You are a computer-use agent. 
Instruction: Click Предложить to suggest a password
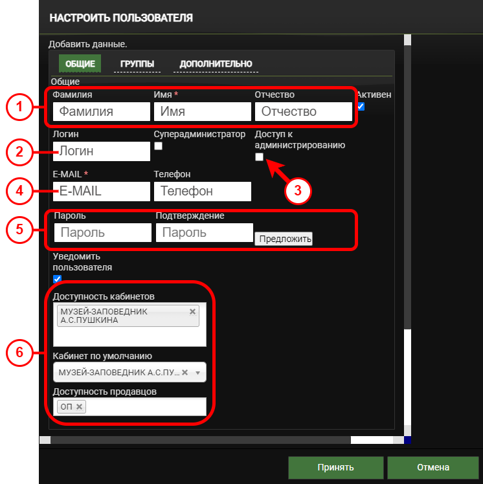284,239
